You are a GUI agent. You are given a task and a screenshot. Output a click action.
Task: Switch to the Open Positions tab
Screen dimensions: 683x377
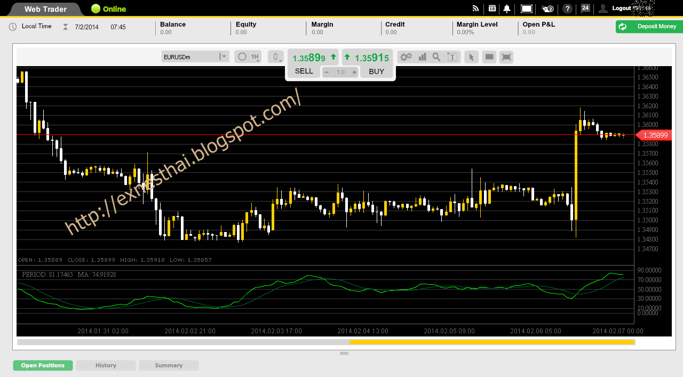[x=43, y=365]
